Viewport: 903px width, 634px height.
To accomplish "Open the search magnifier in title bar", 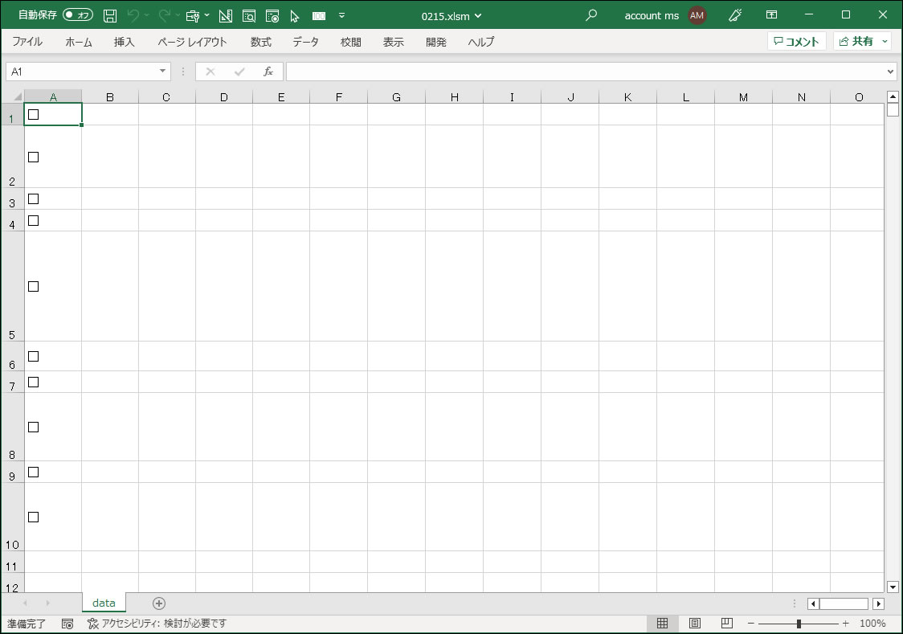I will click(591, 15).
